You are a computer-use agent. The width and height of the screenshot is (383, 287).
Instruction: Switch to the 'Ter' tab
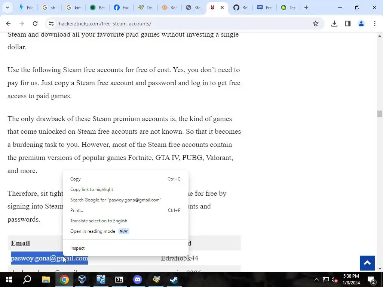(288, 7)
